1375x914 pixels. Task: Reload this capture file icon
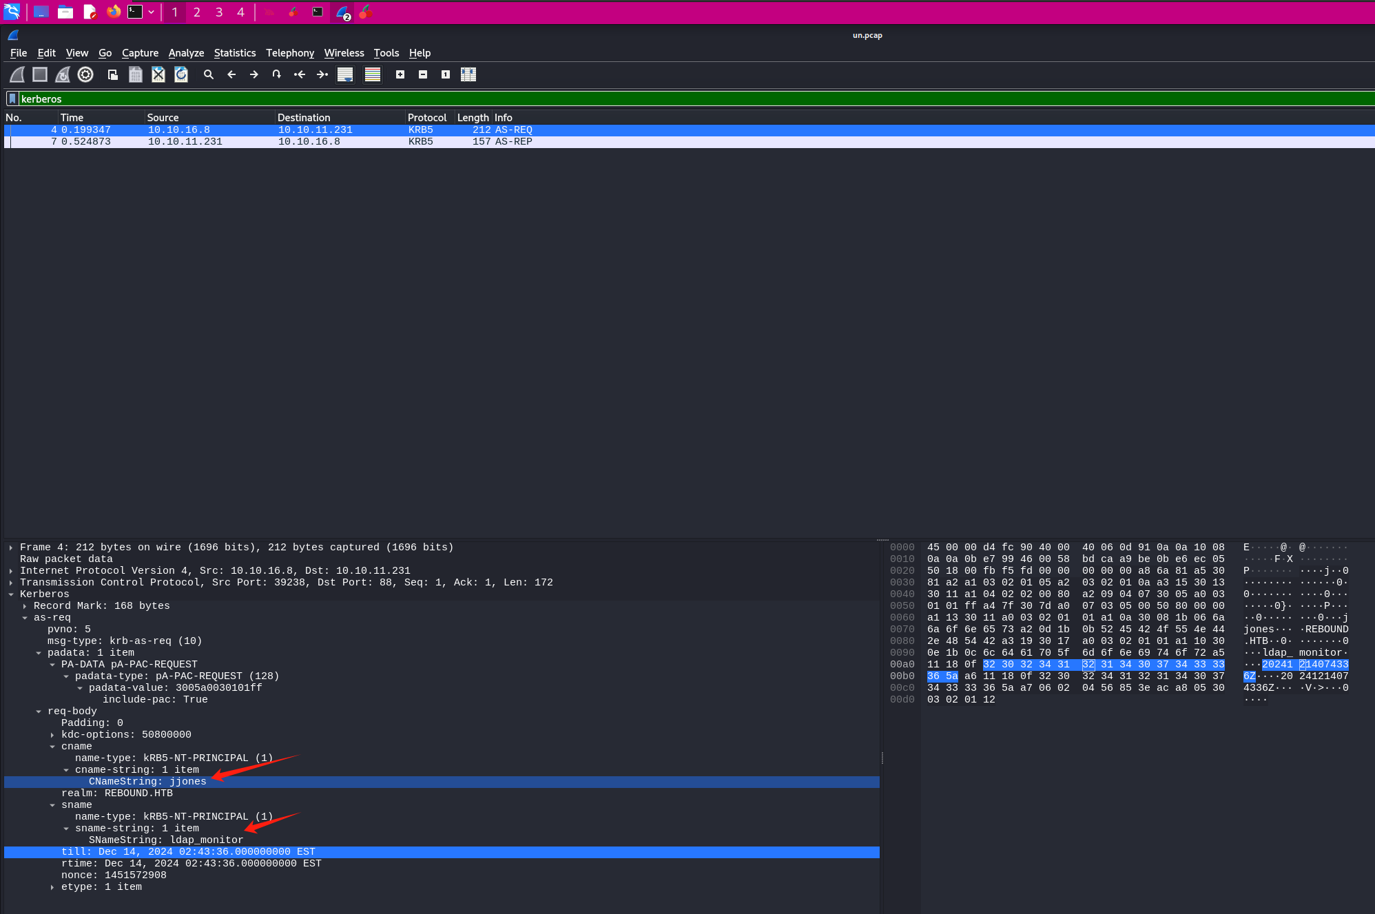point(181,74)
